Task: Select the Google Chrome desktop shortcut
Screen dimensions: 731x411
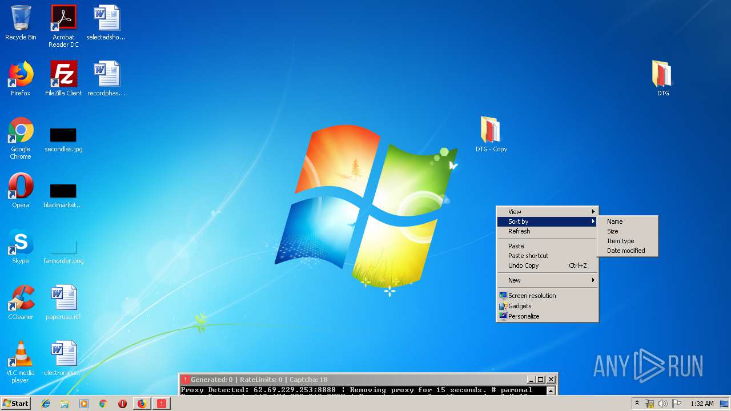Action: (x=21, y=138)
